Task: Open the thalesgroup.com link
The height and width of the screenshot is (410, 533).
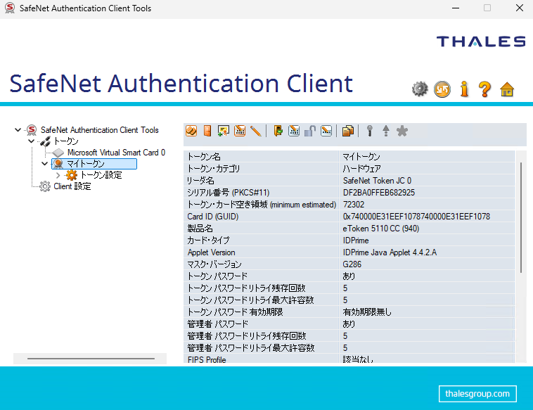Action: 477,393
